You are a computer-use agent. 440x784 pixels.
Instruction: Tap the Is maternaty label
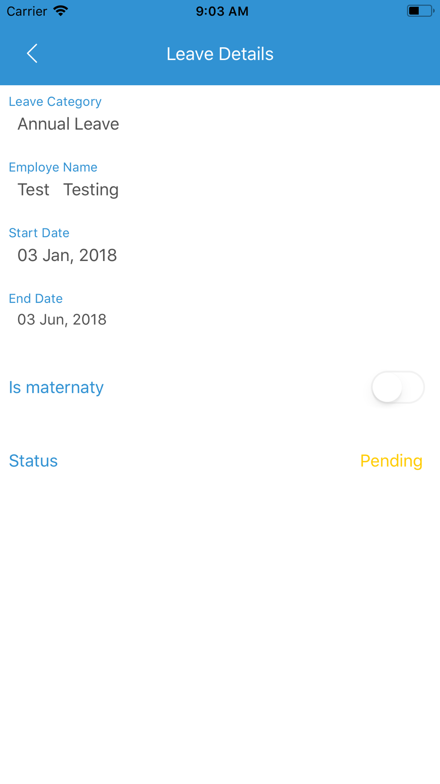click(x=56, y=387)
